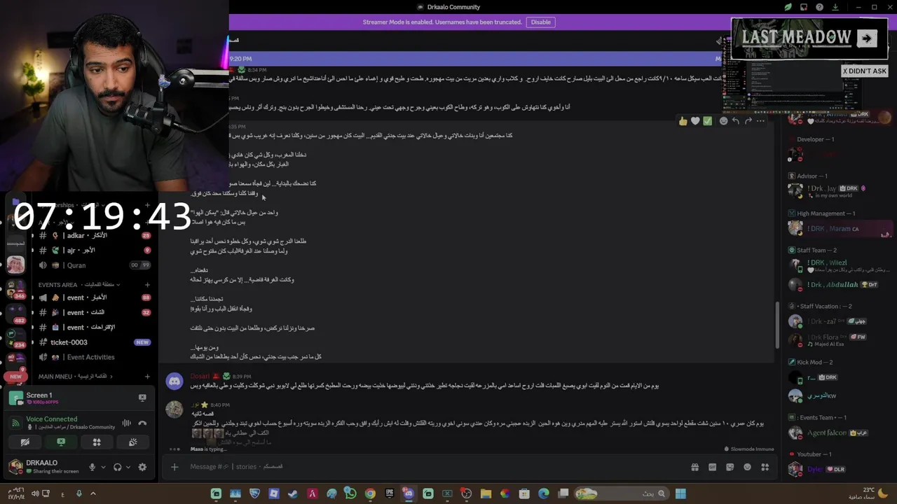Turn on the camera

point(25,442)
